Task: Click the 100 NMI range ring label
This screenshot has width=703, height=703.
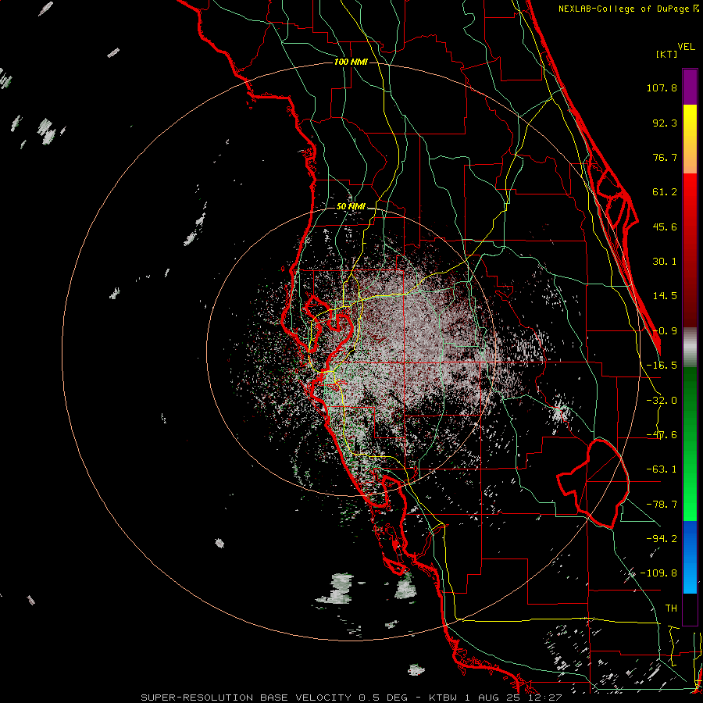Action: pos(351,62)
